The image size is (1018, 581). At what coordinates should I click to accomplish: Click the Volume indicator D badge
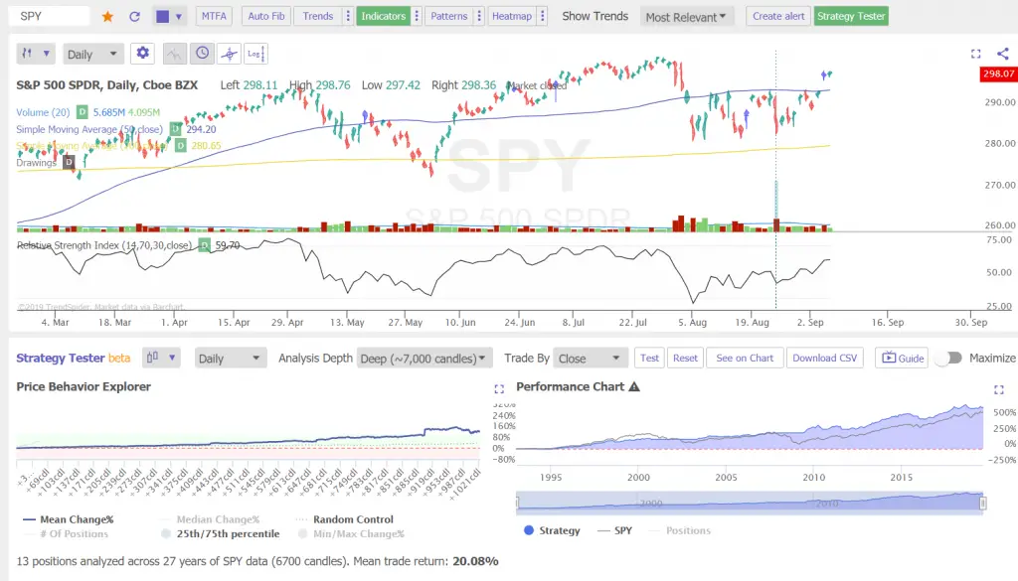pyautogui.click(x=82, y=112)
